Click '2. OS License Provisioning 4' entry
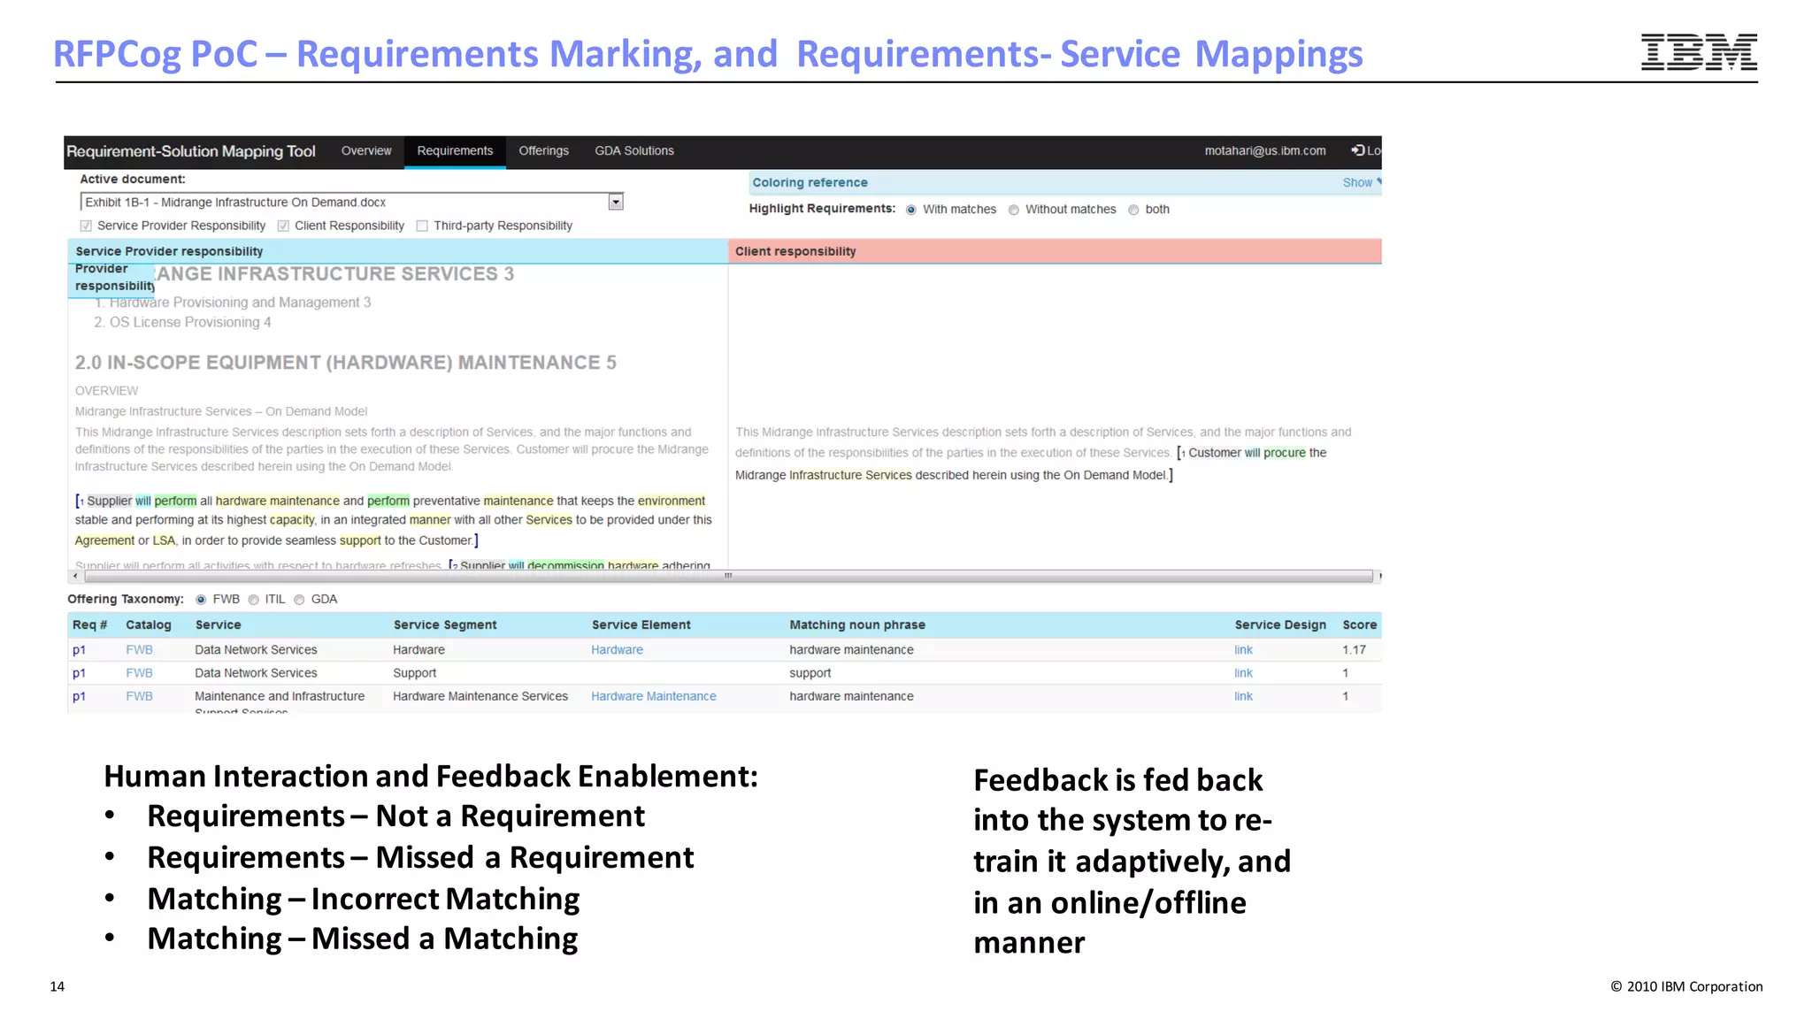Screen dimensions: 1812x1019 click(182, 322)
